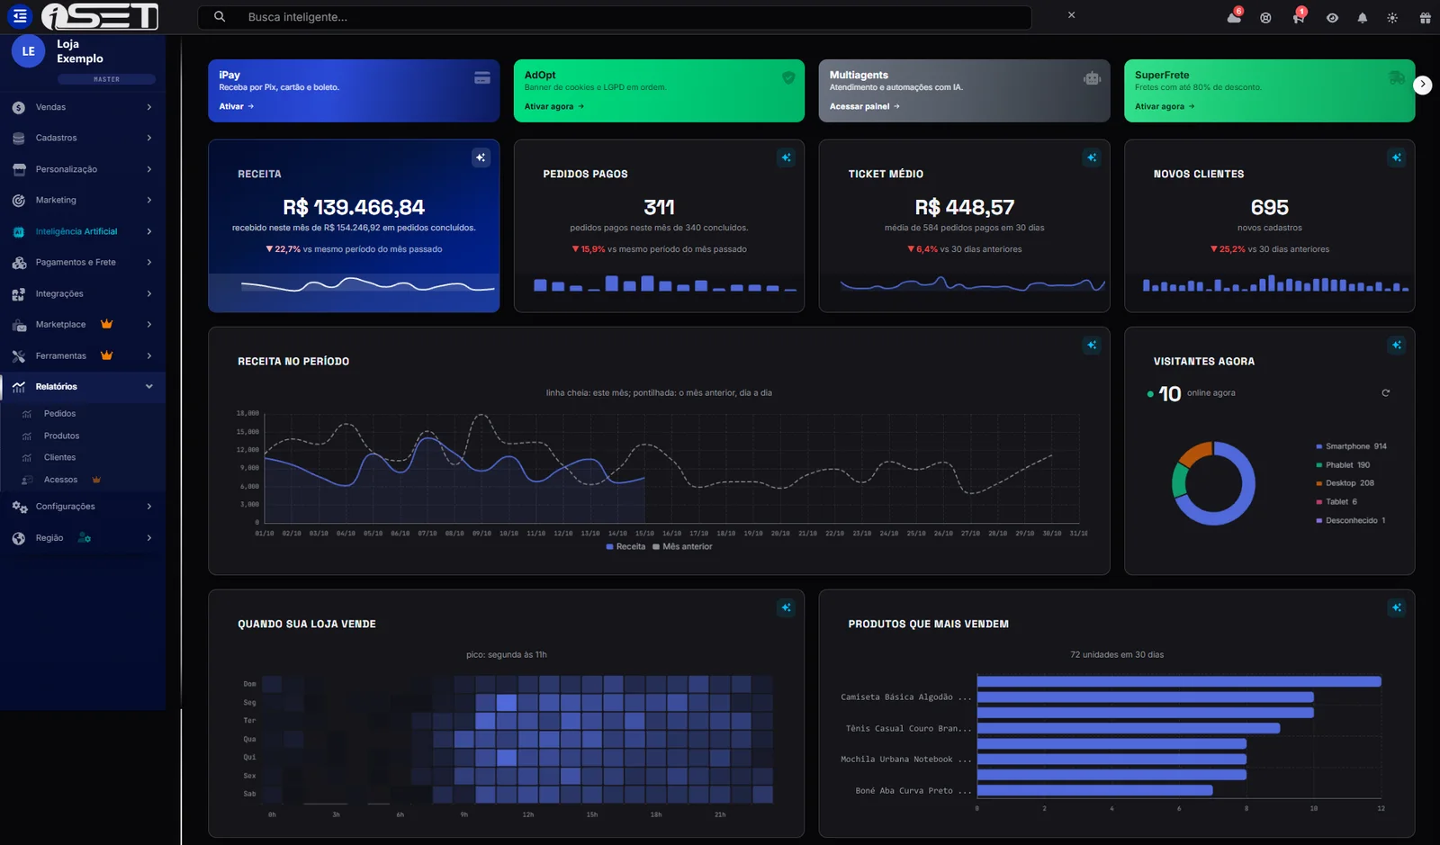Expand the Pagamentos e Frete menu
Screen dimensions: 1440x845
click(x=83, y=263)
